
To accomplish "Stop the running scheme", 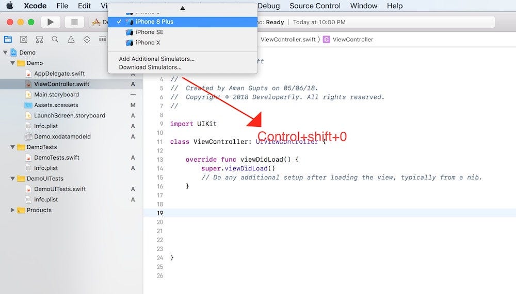I will [x=74, y=22].
